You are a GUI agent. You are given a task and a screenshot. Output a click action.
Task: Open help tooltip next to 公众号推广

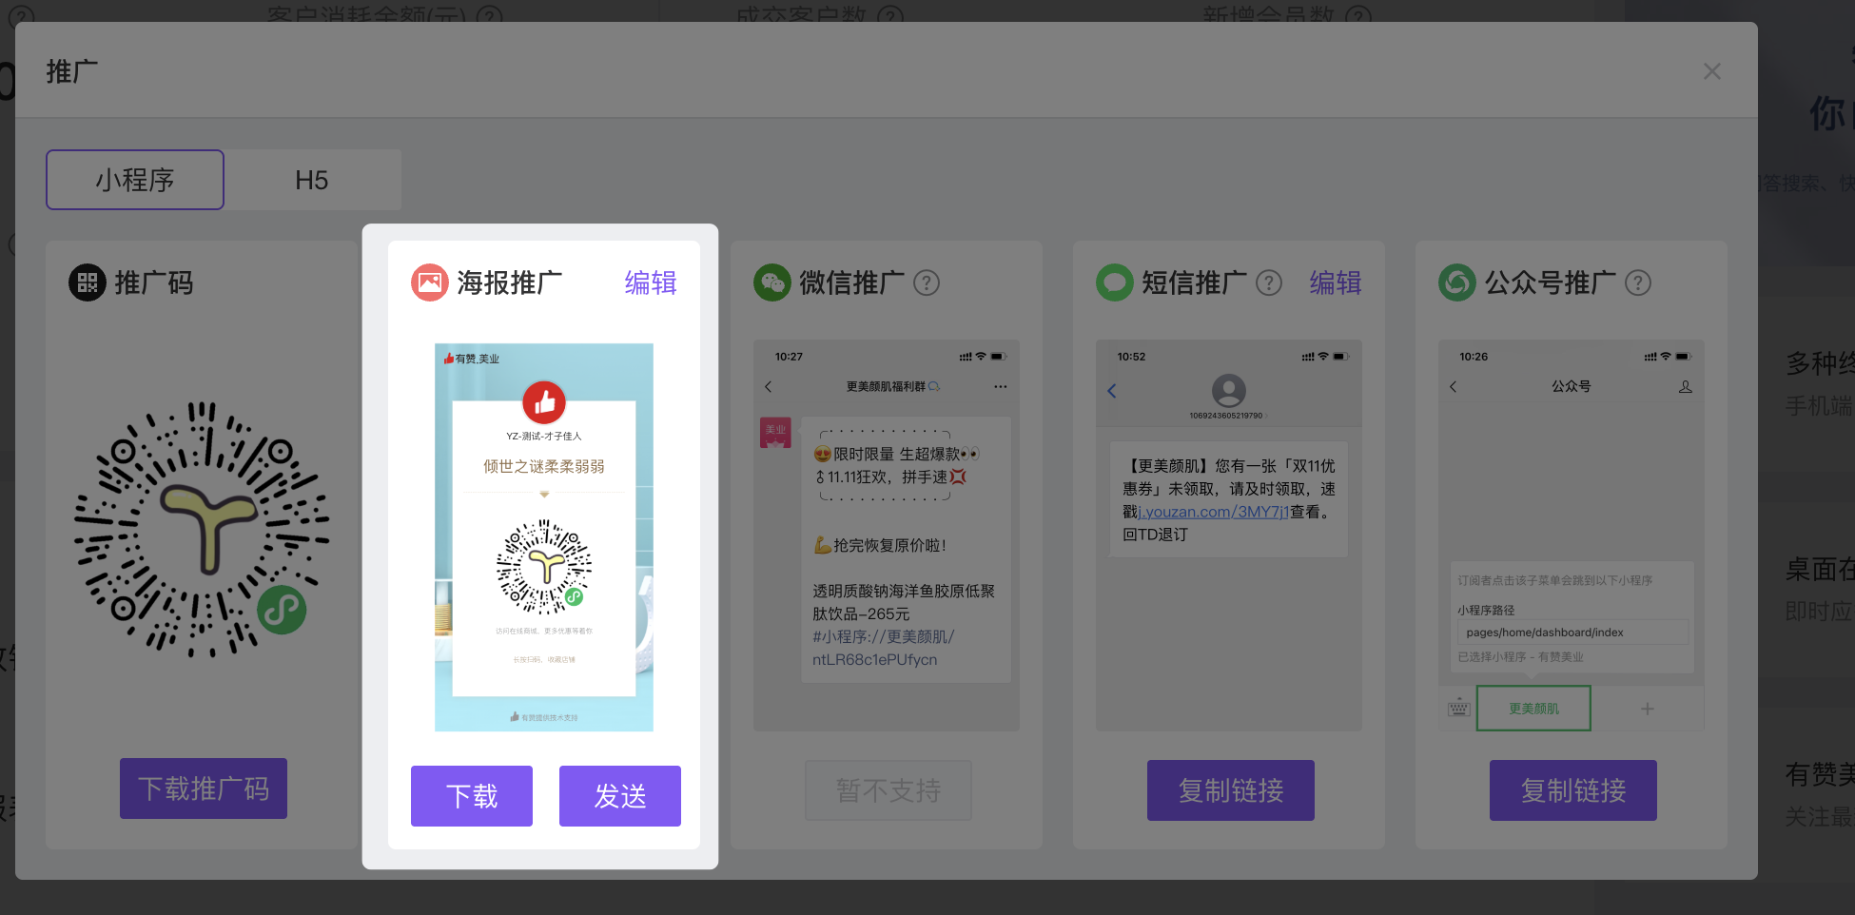(1637, 282)
